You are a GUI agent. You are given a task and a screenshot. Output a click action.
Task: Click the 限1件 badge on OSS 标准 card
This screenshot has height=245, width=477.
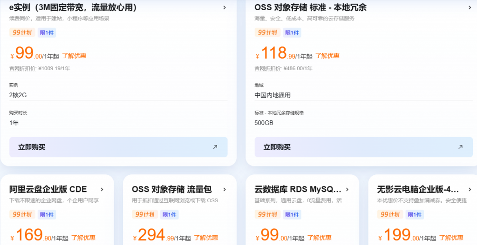pyautogui.click(x=292, y=33)
